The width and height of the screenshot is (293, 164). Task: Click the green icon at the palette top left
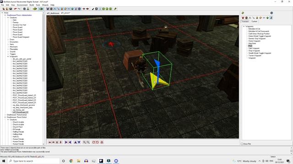[x=243, y=13]
